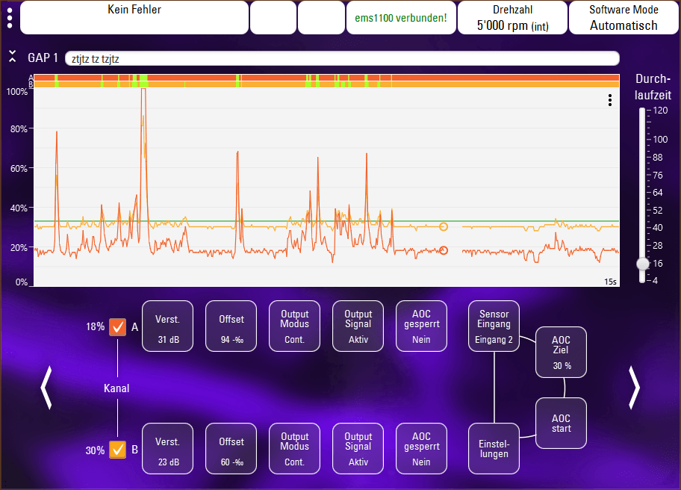Go to previous page with left chevron
This screenshot has height=490, width=681.
coord(46,388)
